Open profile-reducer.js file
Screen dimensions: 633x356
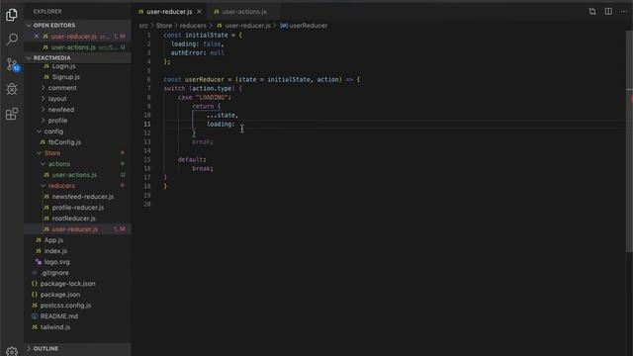(77, 208)
